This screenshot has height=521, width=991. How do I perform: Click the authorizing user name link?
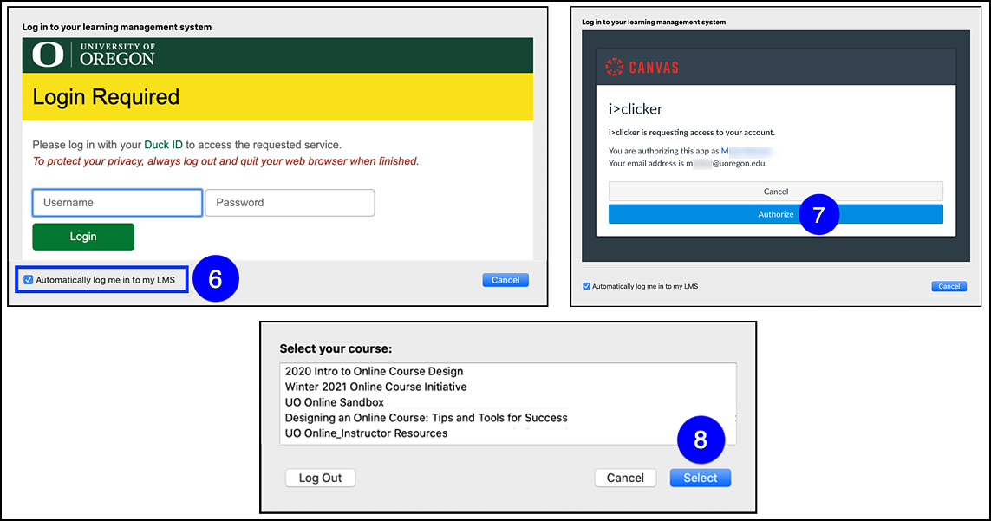pyautogui.click(x=747, y=151)
